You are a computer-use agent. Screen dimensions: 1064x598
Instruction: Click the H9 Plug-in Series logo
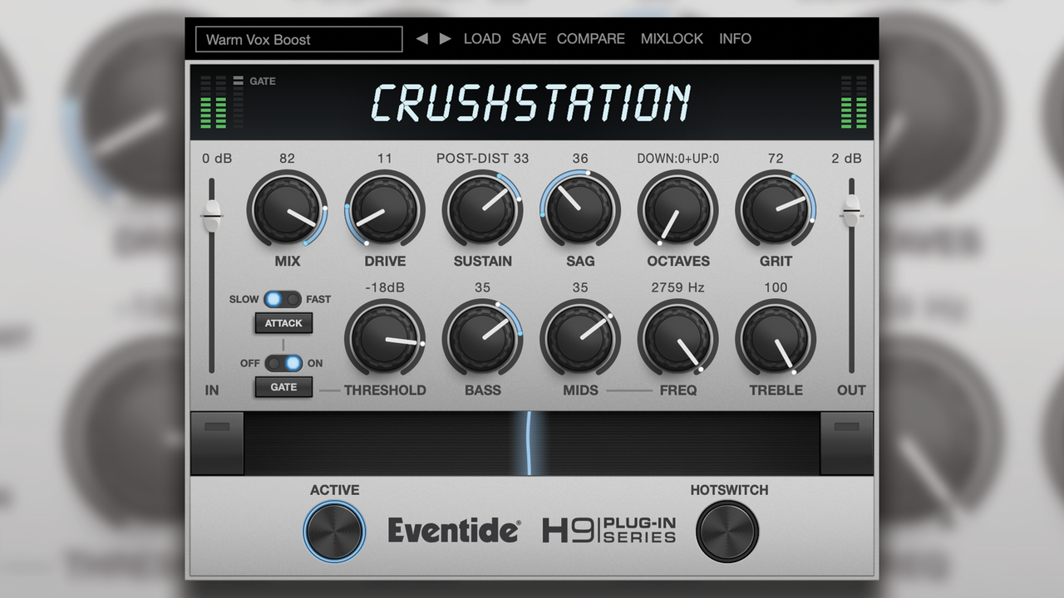(x=609, y=530)
